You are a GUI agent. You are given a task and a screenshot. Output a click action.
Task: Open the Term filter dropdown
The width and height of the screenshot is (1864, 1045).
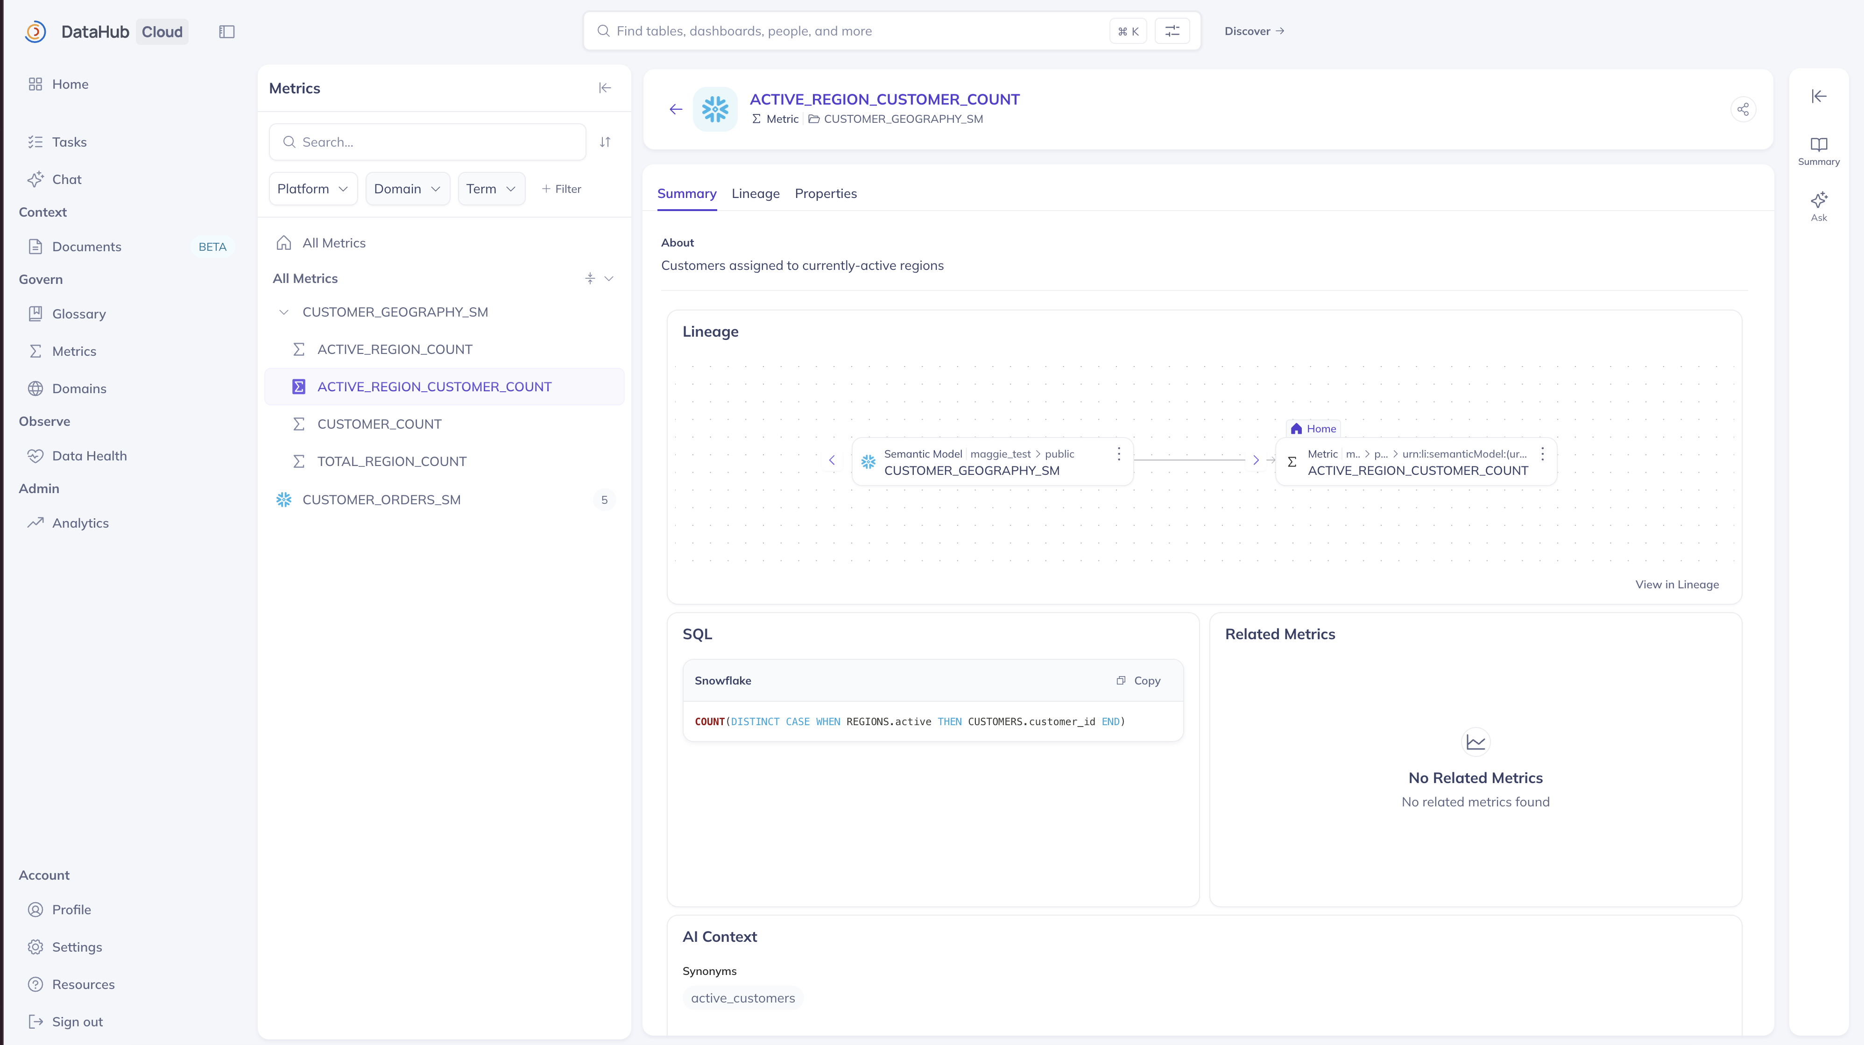(491, 189)
